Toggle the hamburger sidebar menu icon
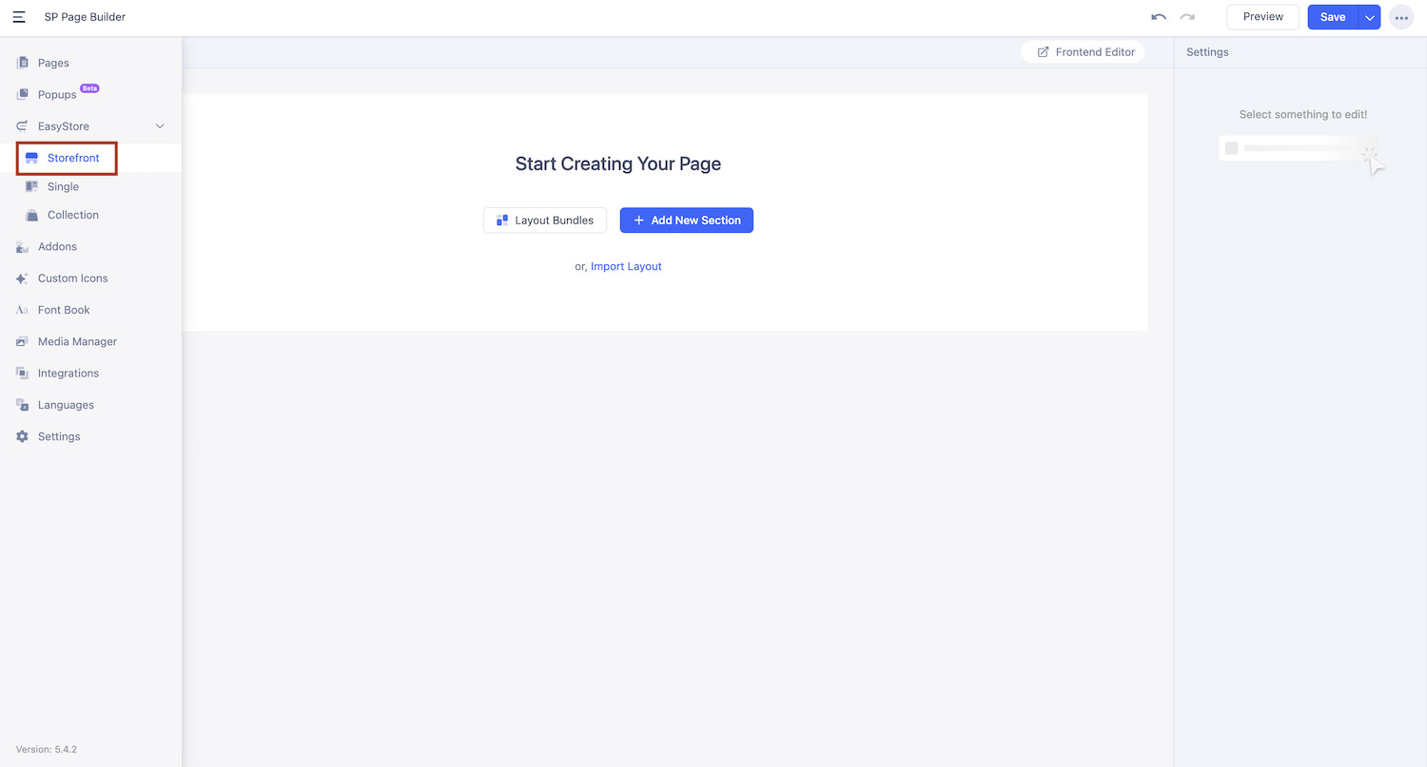This screenshot has height=767, width=1427. tap(19, 17)
